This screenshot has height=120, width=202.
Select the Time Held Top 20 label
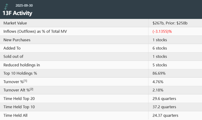(19, 99)
